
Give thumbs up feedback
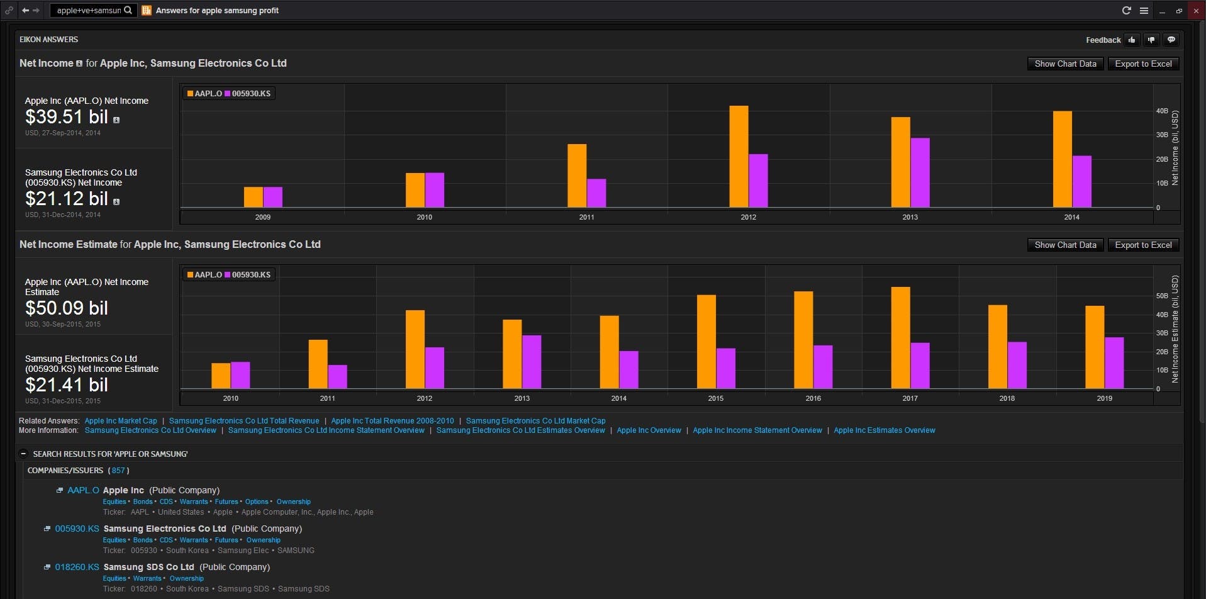click(x=1132, y=40)
